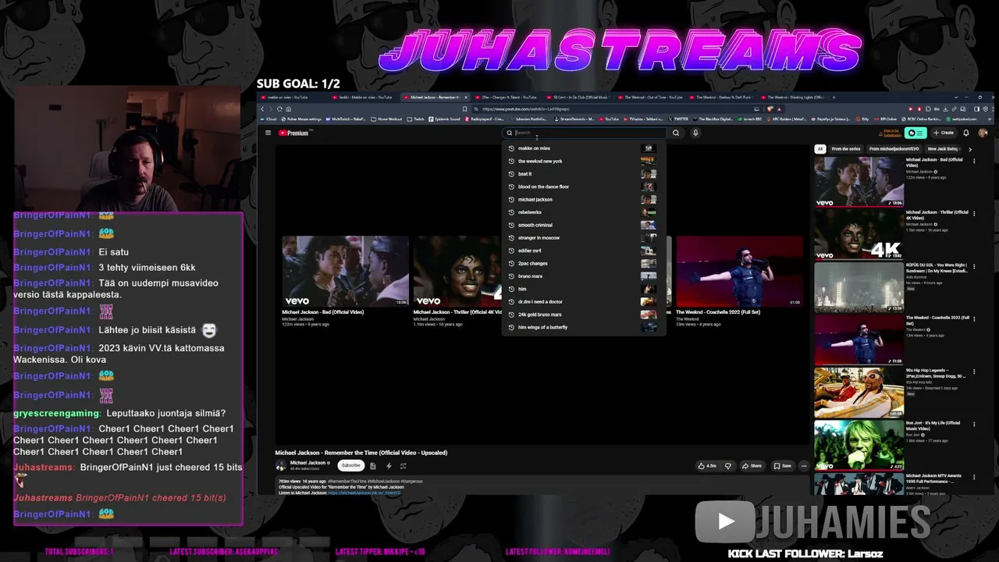
Task: Open Michael Jackson channel avatar under video
Action: pos(281,465)
